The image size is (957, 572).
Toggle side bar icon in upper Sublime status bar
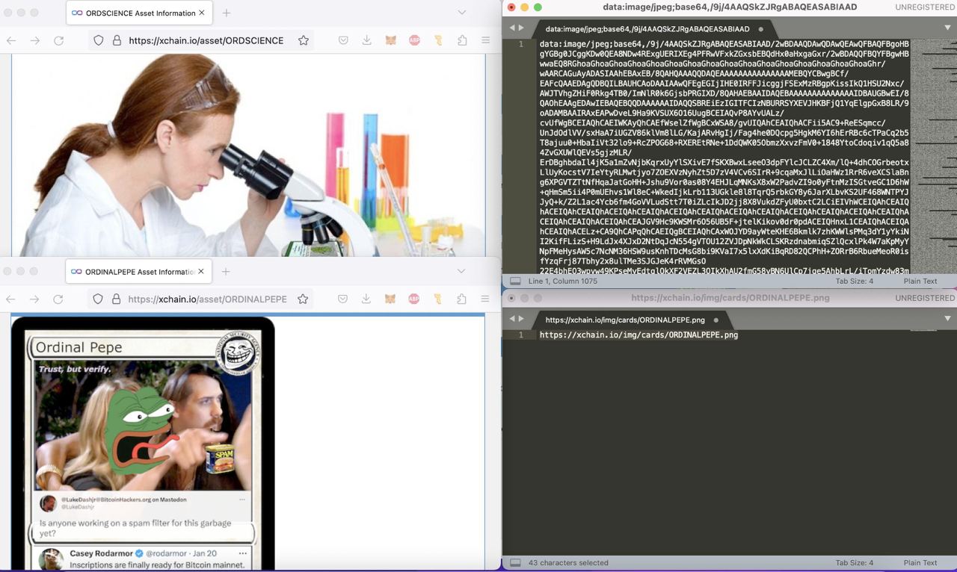click(515, 282)
